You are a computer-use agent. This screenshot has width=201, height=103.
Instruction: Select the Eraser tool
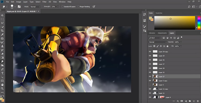(2, 54)
